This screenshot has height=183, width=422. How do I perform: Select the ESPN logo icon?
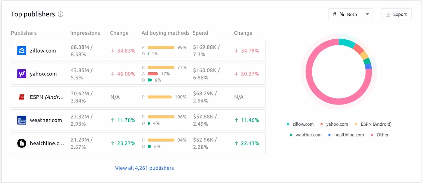21,97
